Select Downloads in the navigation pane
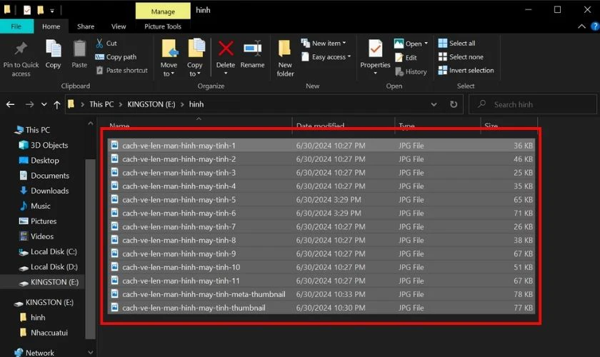 pos(49,191)
